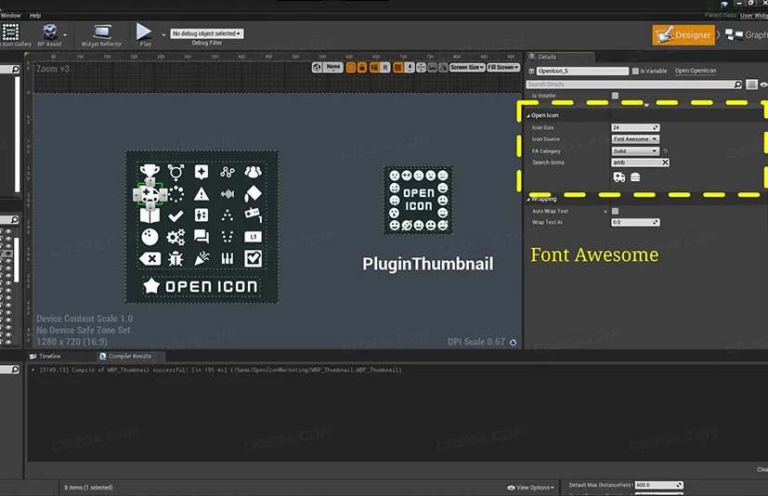This screenshot has height=496, width=768.
Task: Edit the OpenIcon_5 widget name field
Action: pos(582,72)
